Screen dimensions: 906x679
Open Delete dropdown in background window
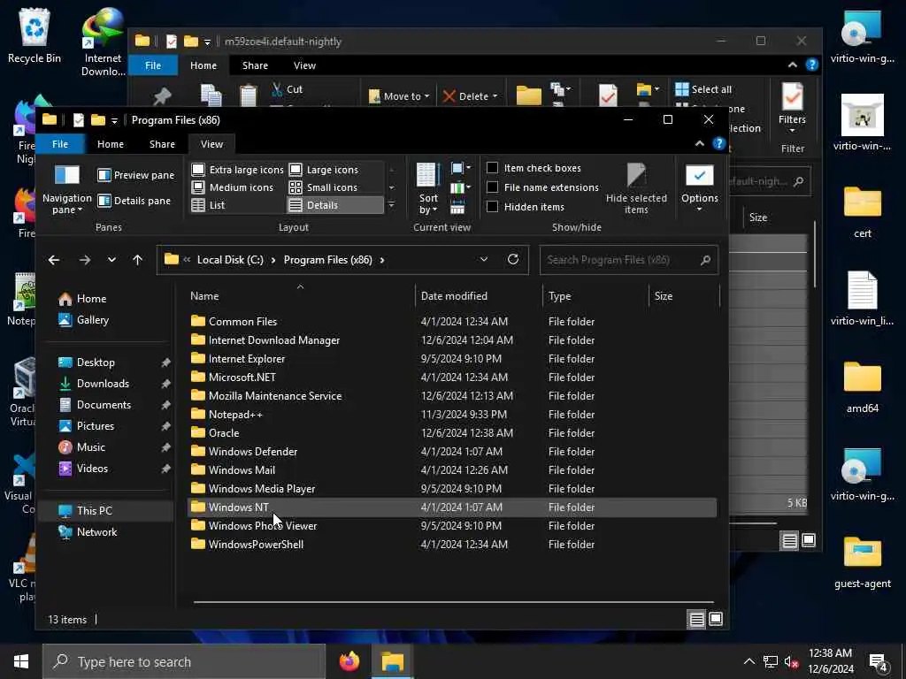pos(495,96)
